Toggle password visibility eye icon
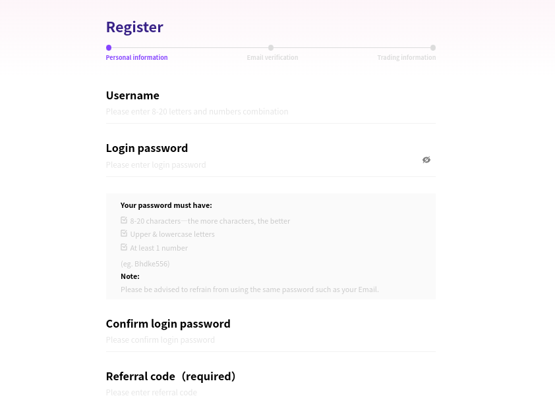 tap(426, 160)
